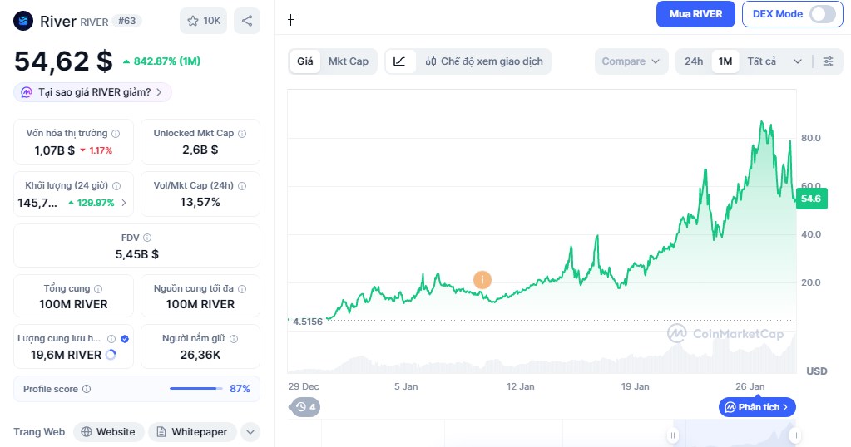Expand more links arrow beside Whitepaper
Image resolution: width=851 pixels, height=447 pixels.
[x=250, y=432]
